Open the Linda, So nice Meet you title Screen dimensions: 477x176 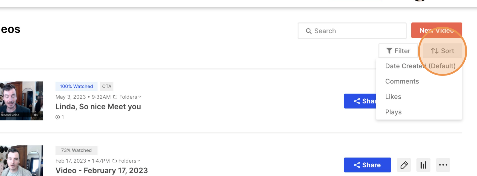point(98,106)
